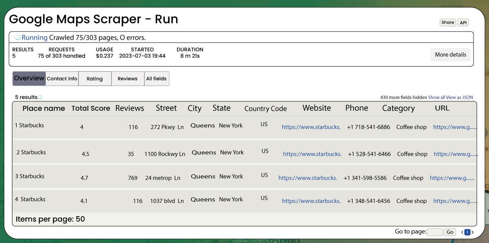Open Starbucks website link in row 3
This screenshot has height=243, width=489.
(308, 178)
